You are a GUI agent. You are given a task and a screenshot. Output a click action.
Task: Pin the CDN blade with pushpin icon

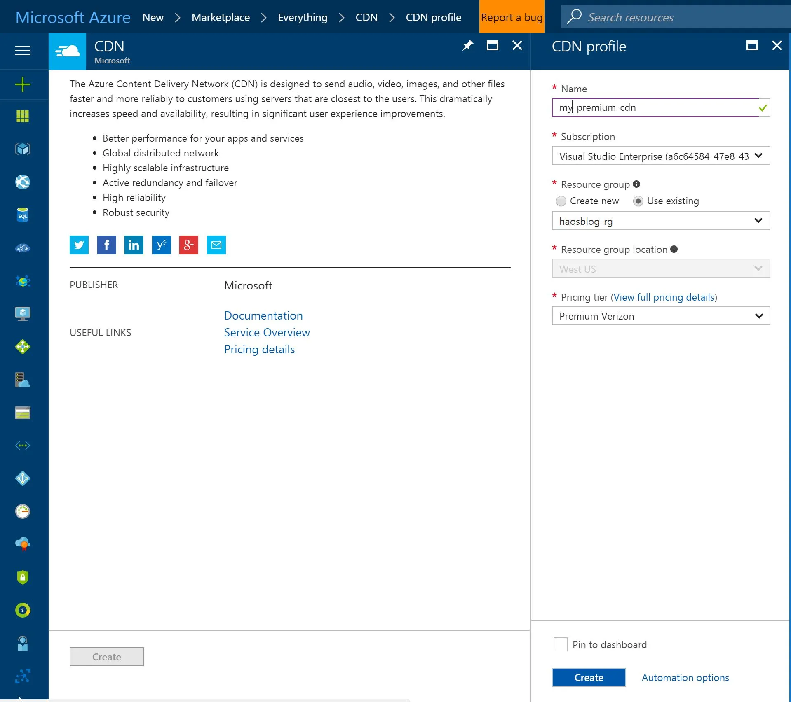[x=468, y=45]
